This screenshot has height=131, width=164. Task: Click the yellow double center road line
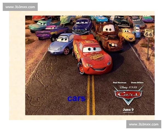(91, 96)
